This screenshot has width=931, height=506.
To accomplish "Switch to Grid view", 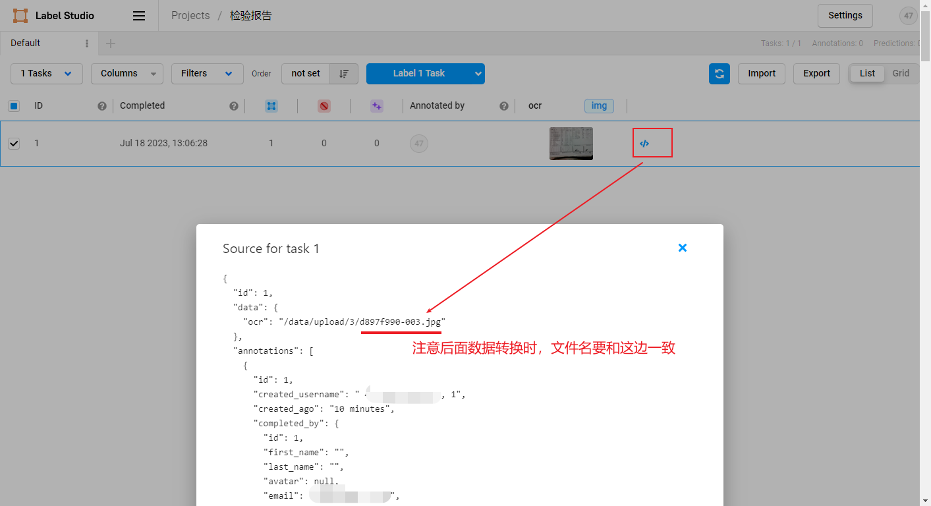I will (x=901, y=73).
